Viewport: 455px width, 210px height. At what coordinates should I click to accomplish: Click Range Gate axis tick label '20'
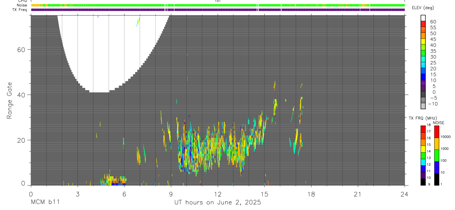[21, 140]
